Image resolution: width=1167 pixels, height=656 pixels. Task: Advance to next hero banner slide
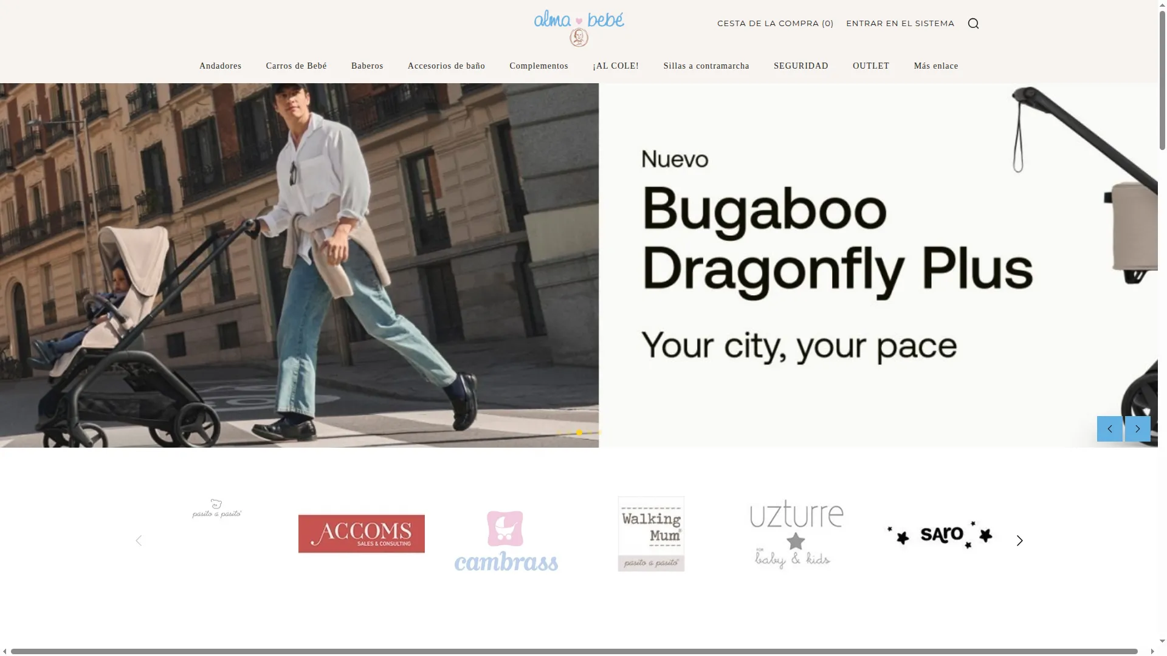coord(1138,429)
